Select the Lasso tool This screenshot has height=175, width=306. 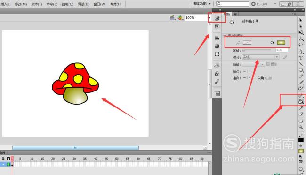[x=301, y=45]
